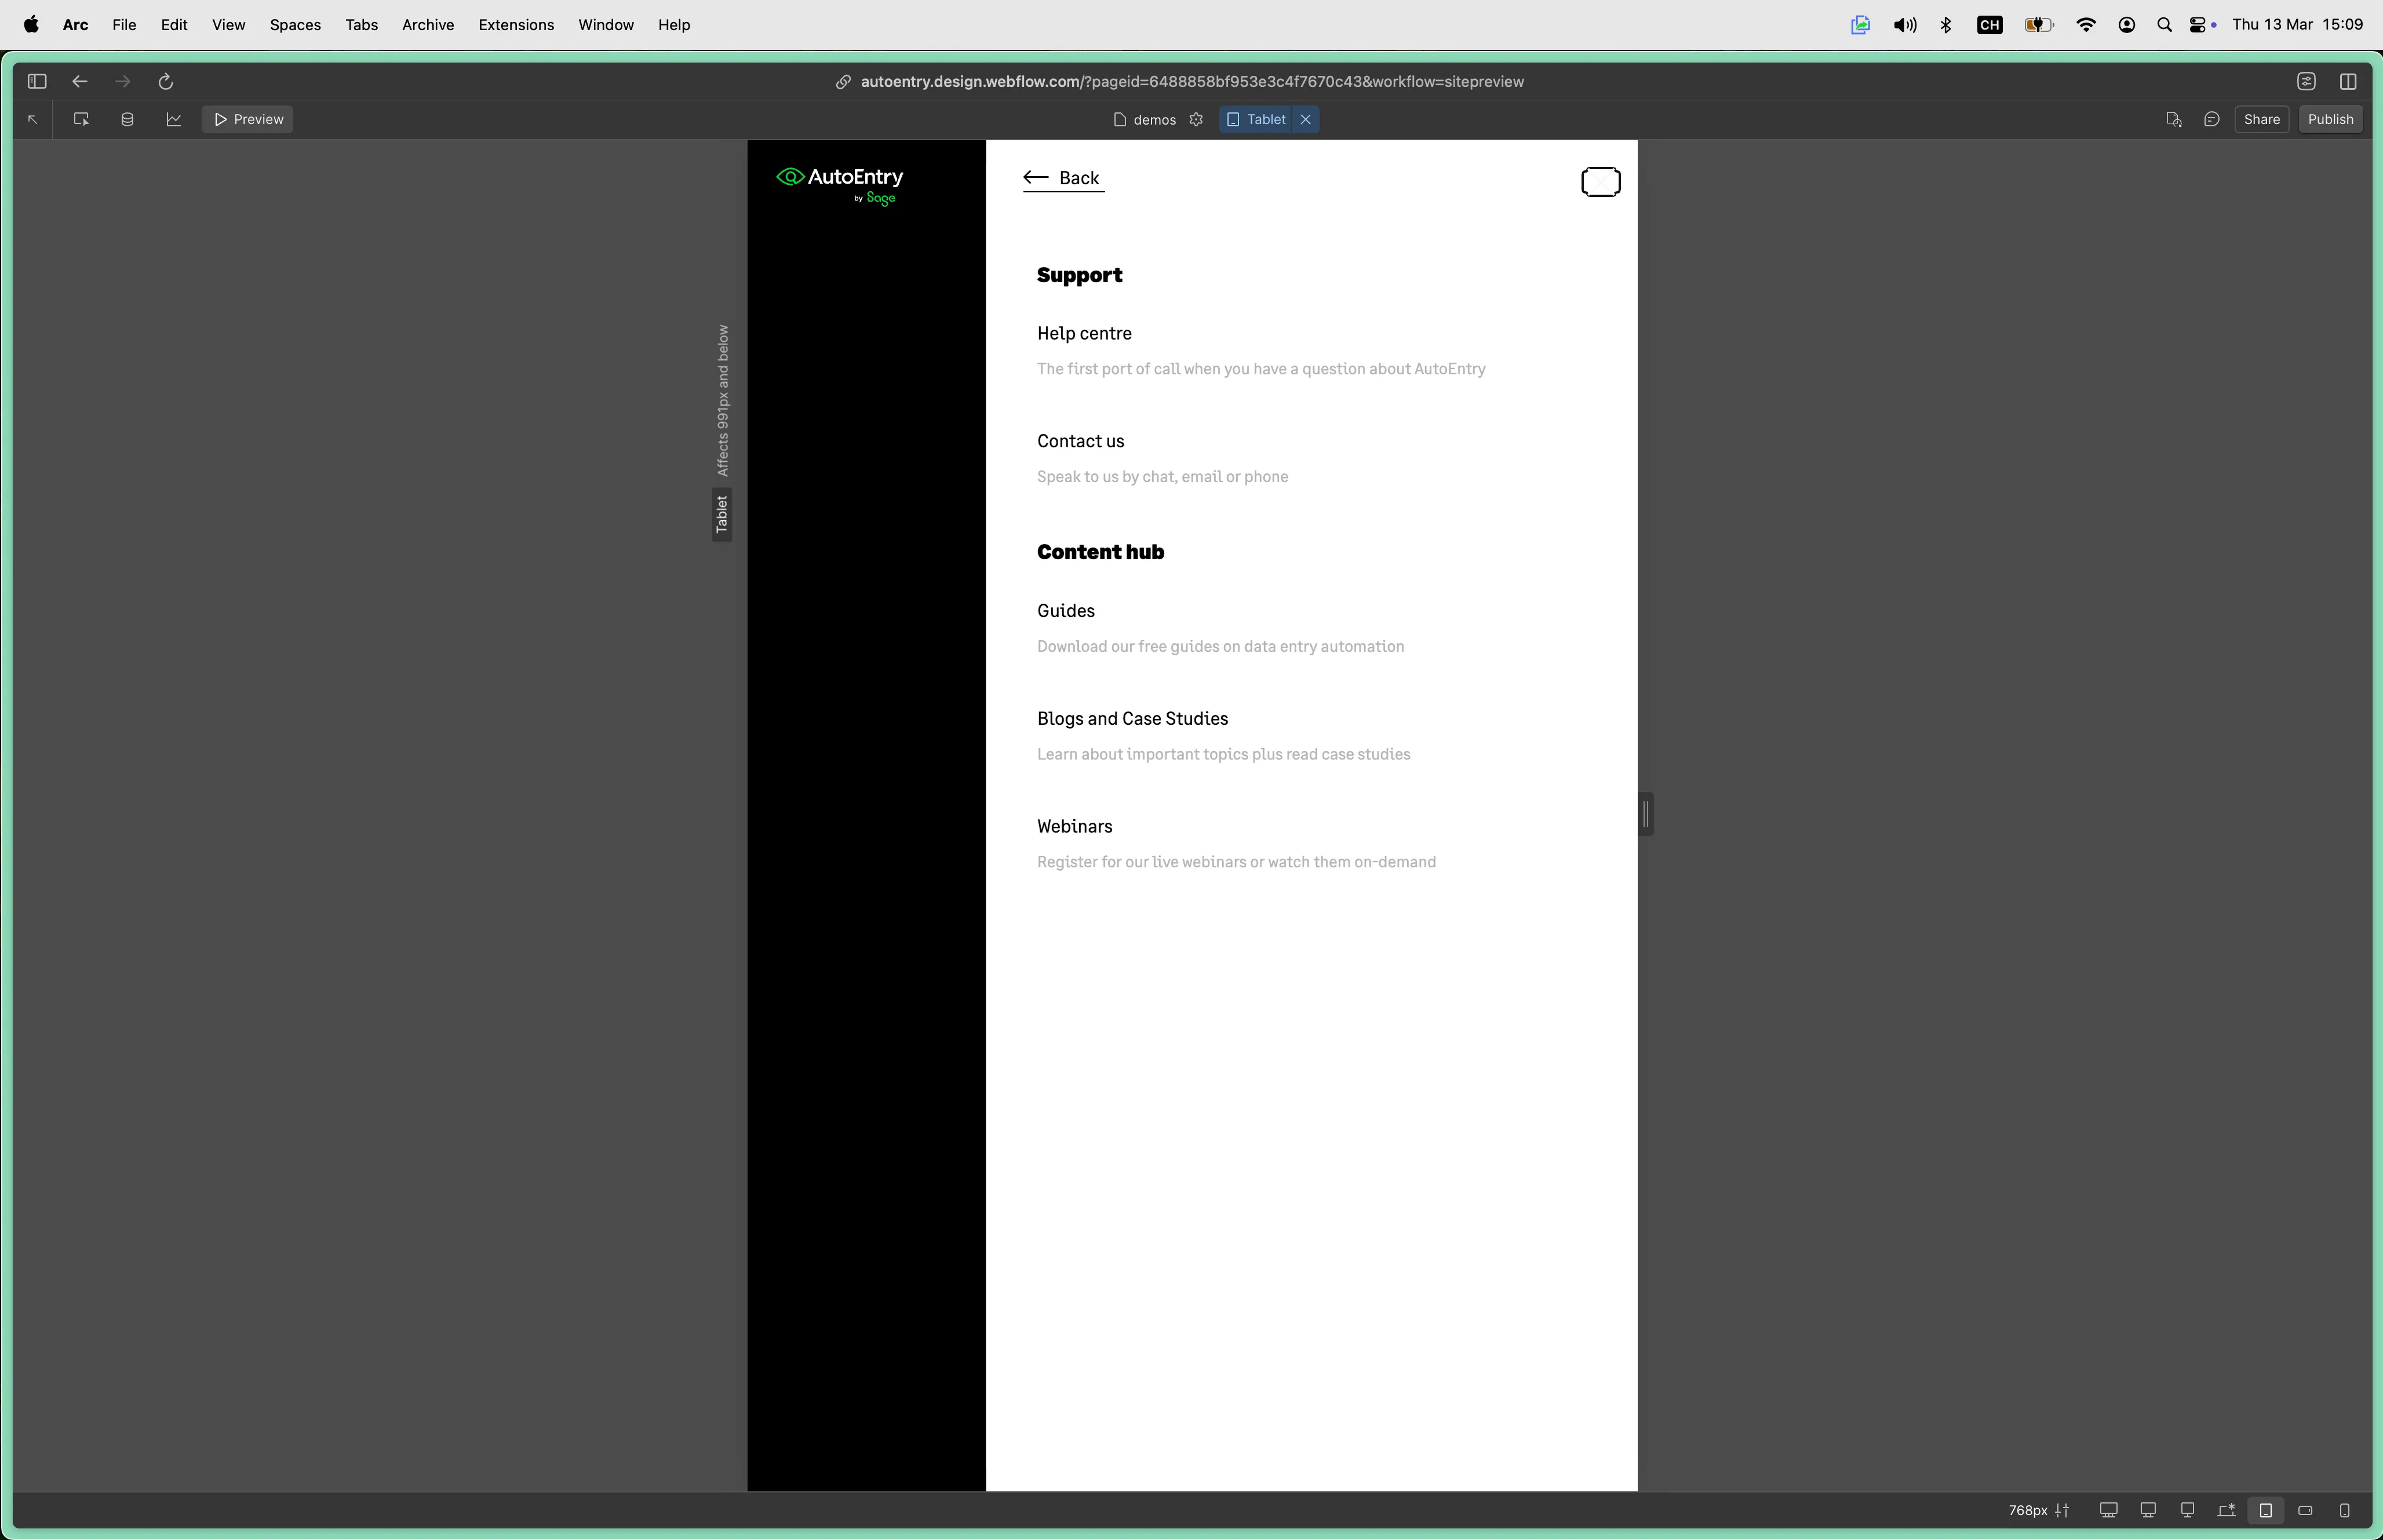Click the Publish button
This screenshot has height=1540, width=2383.
pyautogui.click(x=2330, y=119)
